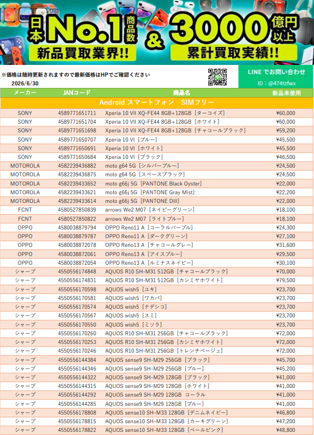Select AQUOS sense9 256GB ブルー product
Image resolution: width=314 pixels, height=435 pixels.
155,369
